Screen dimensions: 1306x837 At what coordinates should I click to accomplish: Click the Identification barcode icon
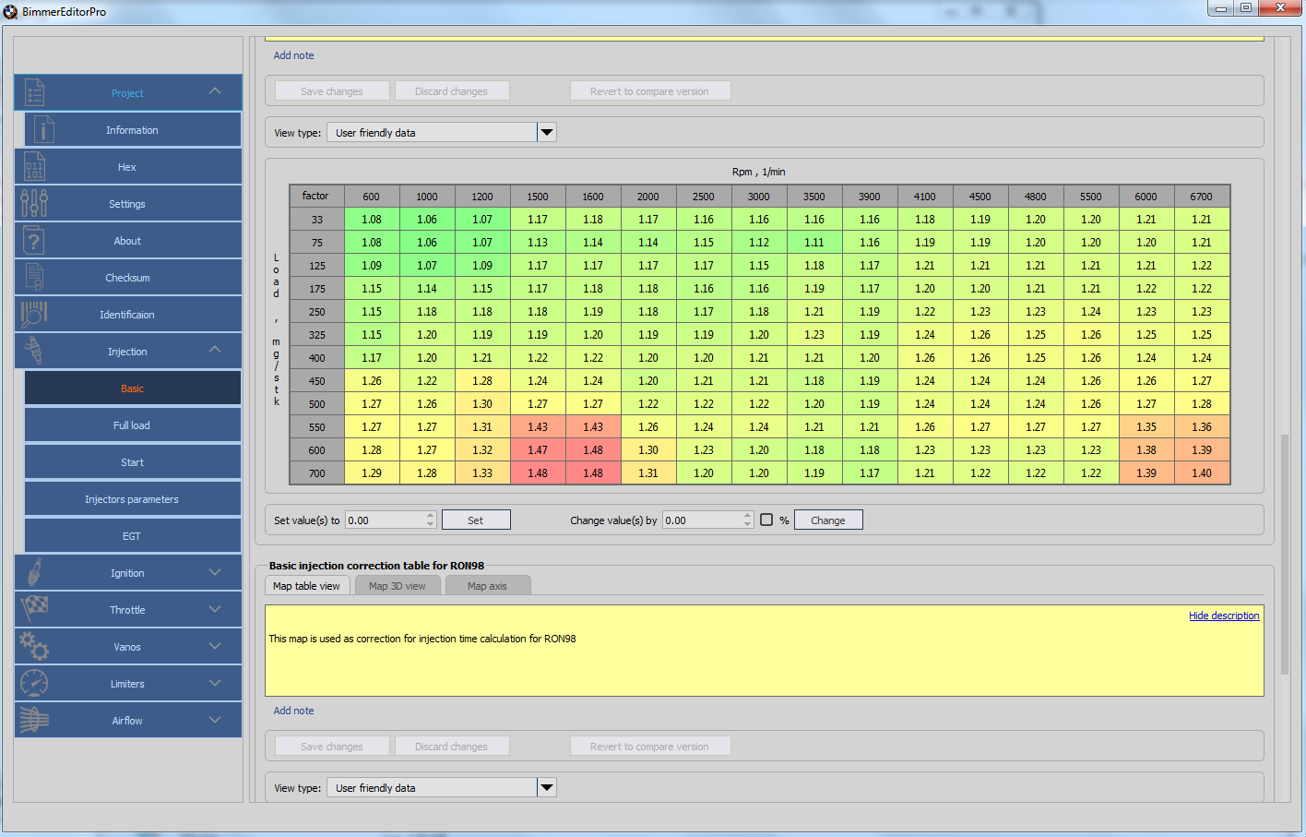[x=34, y=315]
